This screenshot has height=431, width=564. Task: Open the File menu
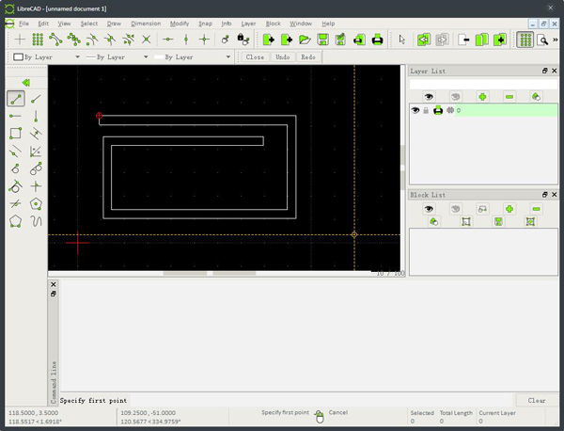coord(23,24)
